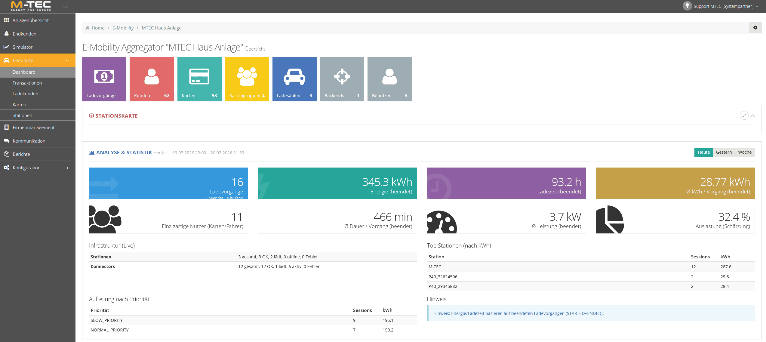The height and width of the screenshot is (342, 766).
Task: Open Transaktionen in the sidebar
Action: tap(38, 83)
